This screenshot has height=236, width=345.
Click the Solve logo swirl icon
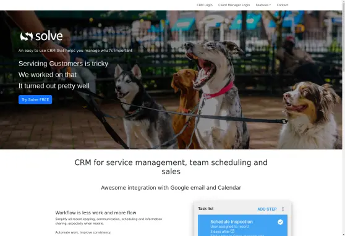click(x=27, y=36)
